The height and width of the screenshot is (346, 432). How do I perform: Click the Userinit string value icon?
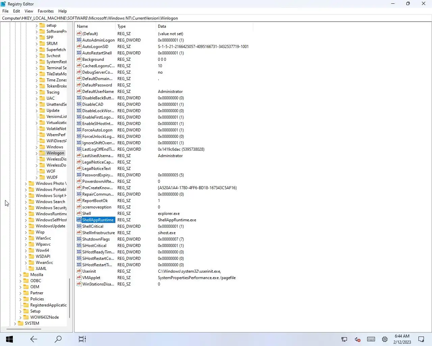[79, 271]
